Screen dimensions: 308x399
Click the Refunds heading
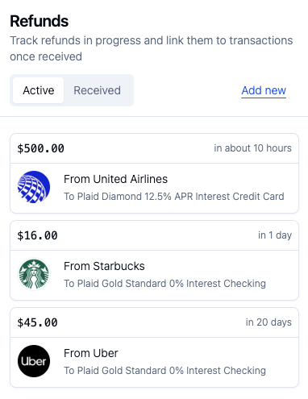pos(40,21)
